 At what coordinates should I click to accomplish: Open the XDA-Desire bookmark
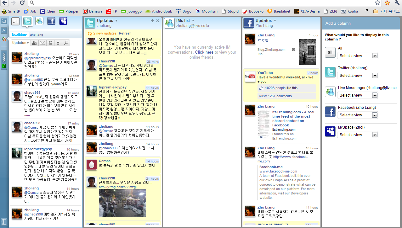(307, 11)
